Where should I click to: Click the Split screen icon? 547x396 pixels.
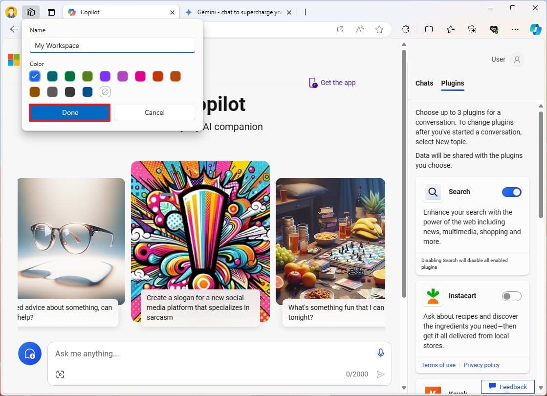click(429, 29)
